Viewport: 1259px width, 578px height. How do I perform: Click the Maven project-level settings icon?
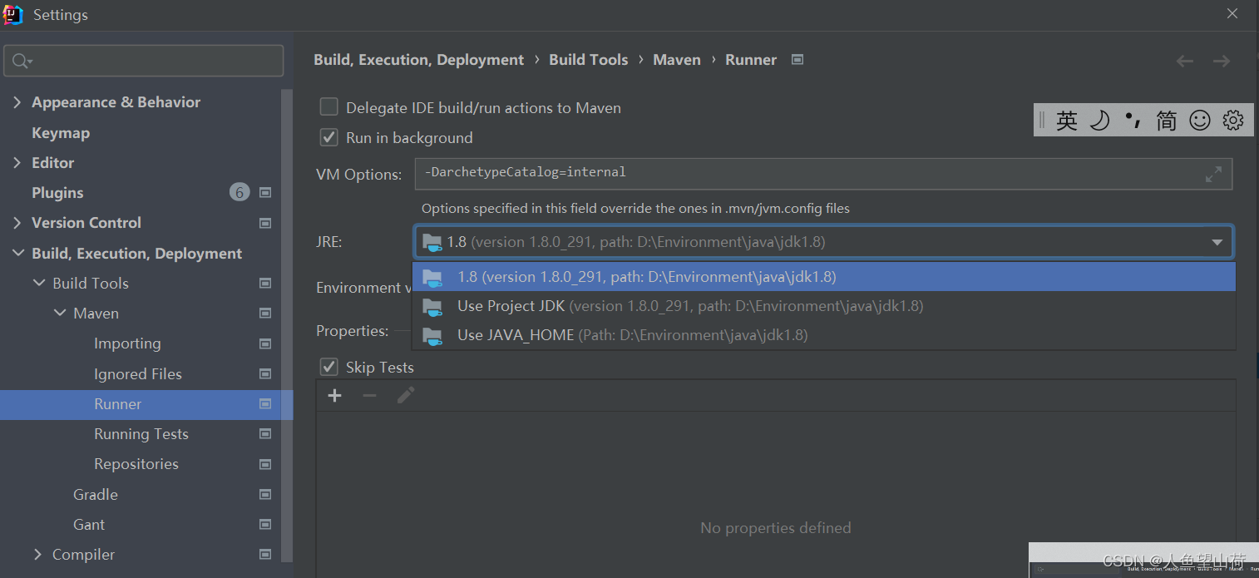pos(265,314)
